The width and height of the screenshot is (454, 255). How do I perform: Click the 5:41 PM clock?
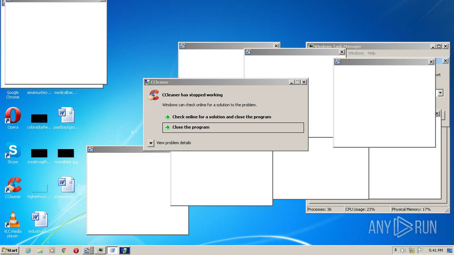click(436, 250)
